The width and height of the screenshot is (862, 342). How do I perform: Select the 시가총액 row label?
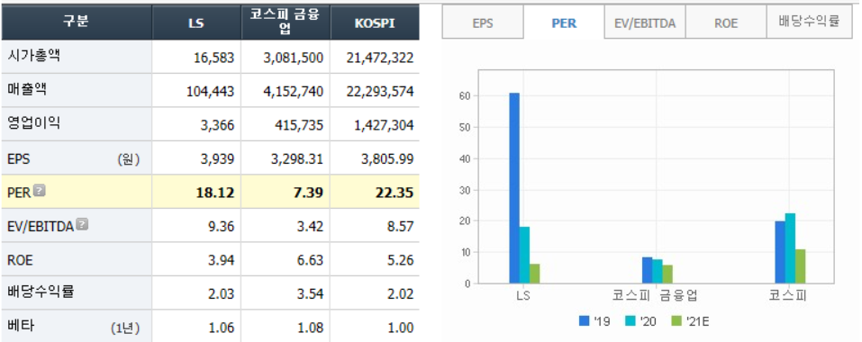click(34, 57)
